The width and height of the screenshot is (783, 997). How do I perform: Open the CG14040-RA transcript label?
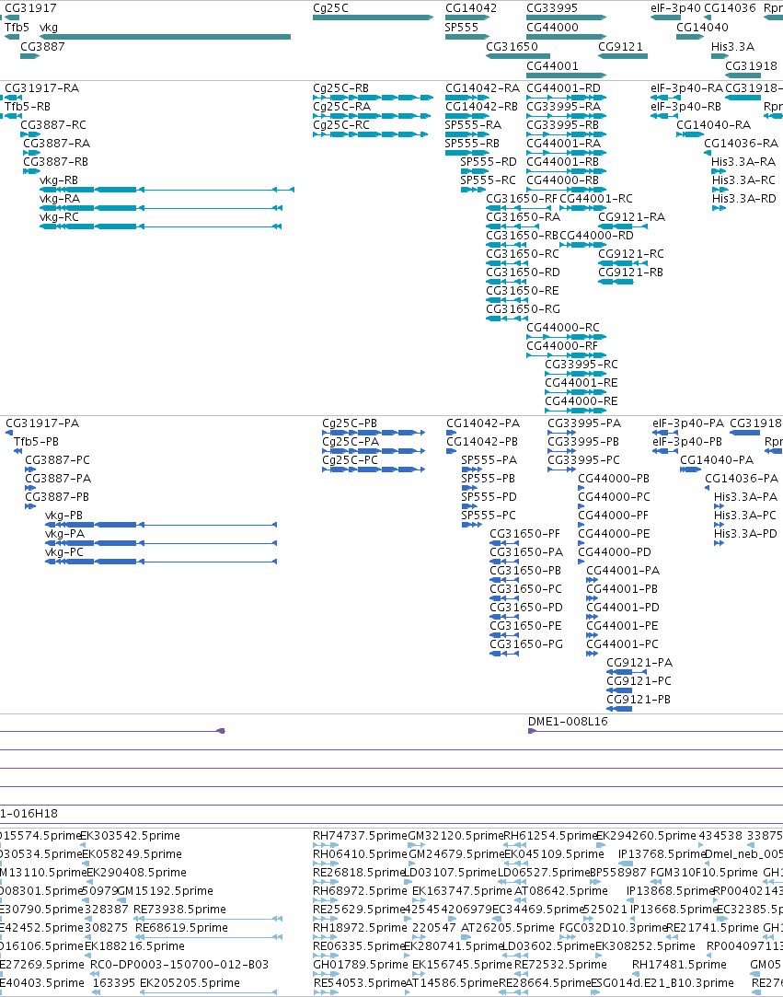click(714, 125)
